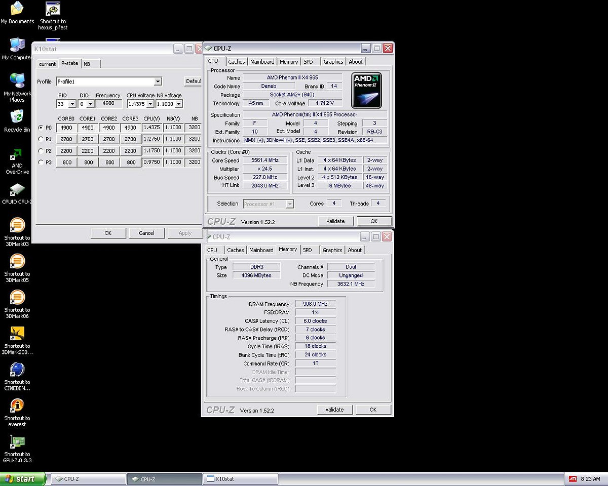Viewport: 608px width, 486px height.
Task: Click the Frequency field in K10stat
Action: (x=109, y=104)
